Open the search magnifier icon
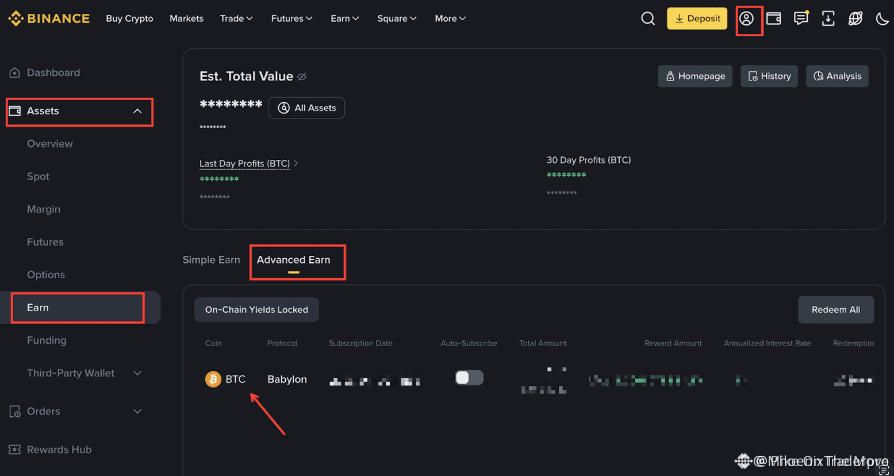 (x=648, y=18)
